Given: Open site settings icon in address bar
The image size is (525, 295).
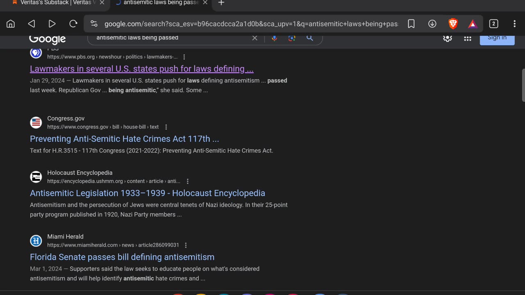Looking at the screenshot, I should 94,24.
